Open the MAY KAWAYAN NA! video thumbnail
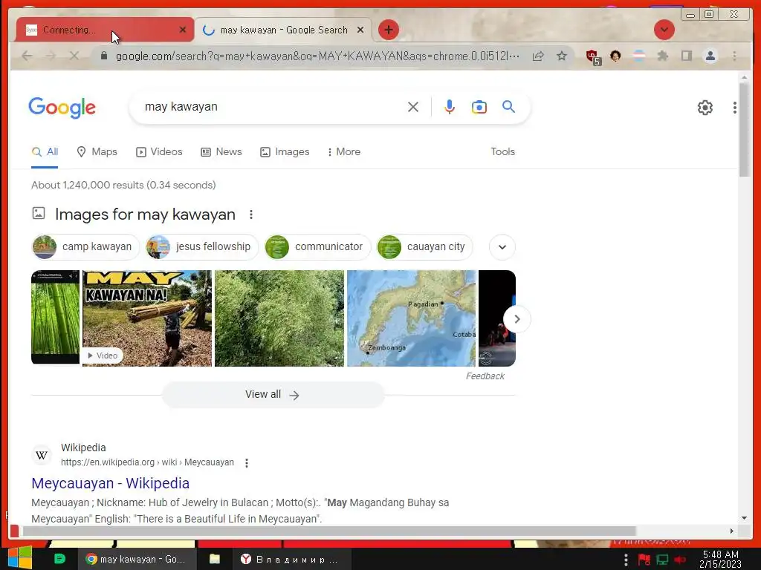 pos(147,318)
